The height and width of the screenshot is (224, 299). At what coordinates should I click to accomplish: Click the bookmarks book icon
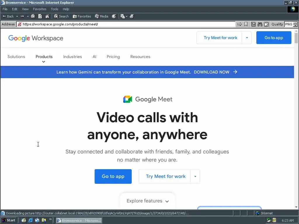(253, 24)
